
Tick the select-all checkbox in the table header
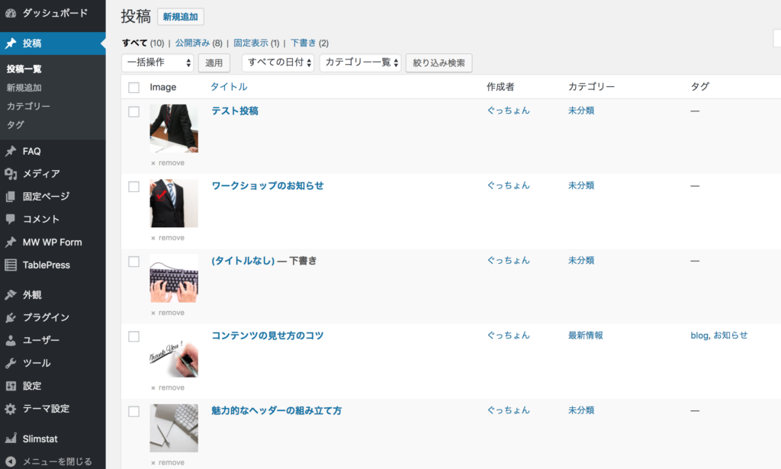[x=134, y=88]
